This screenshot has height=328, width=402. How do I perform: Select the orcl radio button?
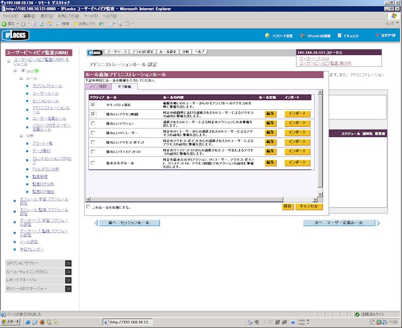[x=23, y=70]
